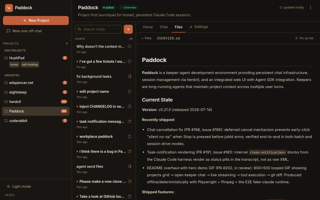This screenshot has height=200, width=320.
Task: Click status ring on 'task notification' chat
Action: point(129,121)
